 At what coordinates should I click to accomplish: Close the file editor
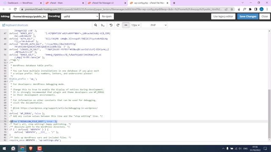(x=264, y=16)
